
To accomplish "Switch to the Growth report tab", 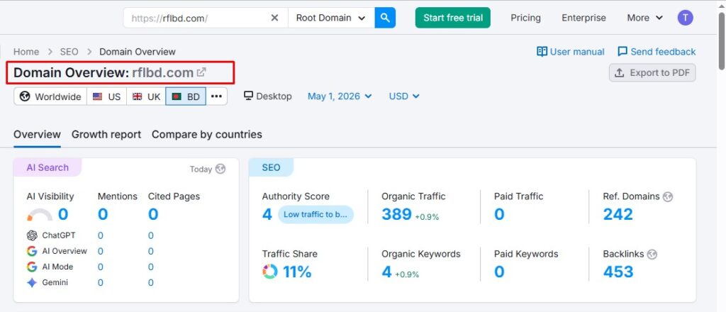I will [x=106, y=134].
